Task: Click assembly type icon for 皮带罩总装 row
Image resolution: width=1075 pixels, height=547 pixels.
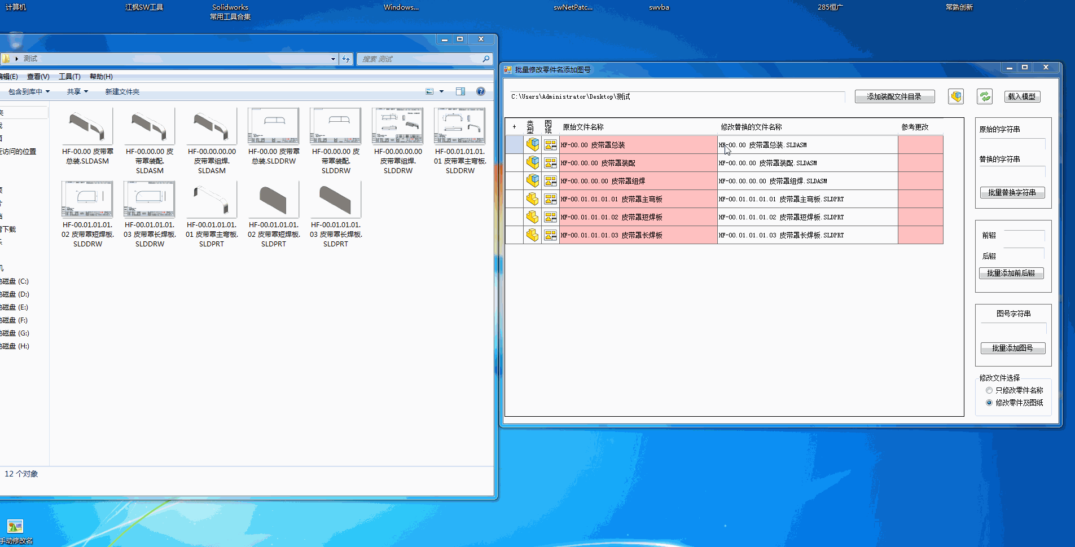Action: 532,144
